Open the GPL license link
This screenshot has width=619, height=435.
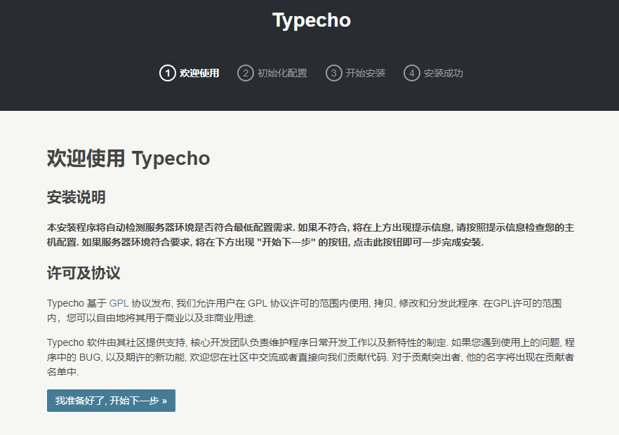pos(119,304)
